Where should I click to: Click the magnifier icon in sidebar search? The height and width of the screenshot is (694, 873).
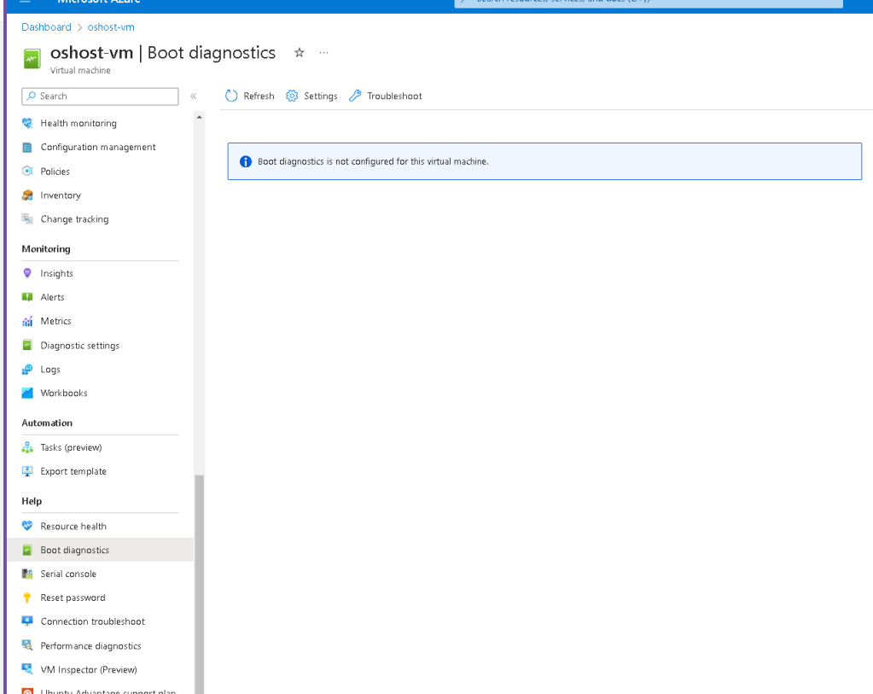coord(32,96)
